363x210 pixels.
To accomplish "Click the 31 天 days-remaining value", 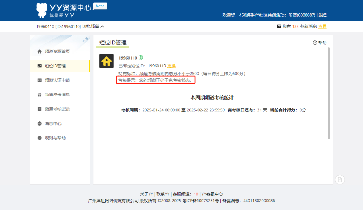I will tap(262, 110).
